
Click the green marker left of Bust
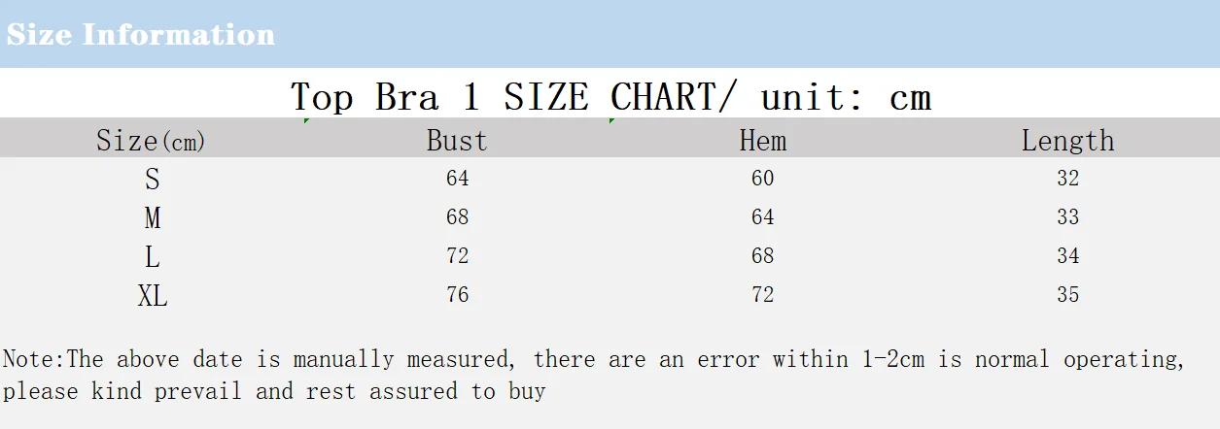(x=307, y=120)
